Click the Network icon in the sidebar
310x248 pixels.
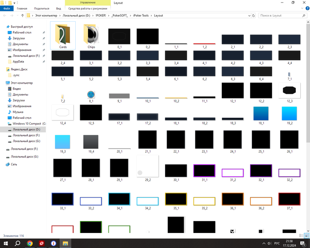8,164
